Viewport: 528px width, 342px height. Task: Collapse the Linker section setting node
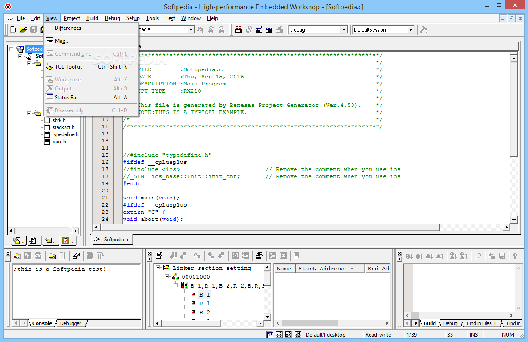point(158,268)
